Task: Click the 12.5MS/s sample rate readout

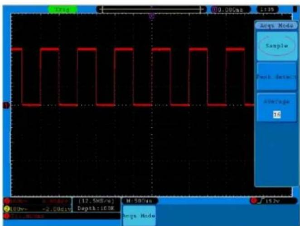Action: 96,201
